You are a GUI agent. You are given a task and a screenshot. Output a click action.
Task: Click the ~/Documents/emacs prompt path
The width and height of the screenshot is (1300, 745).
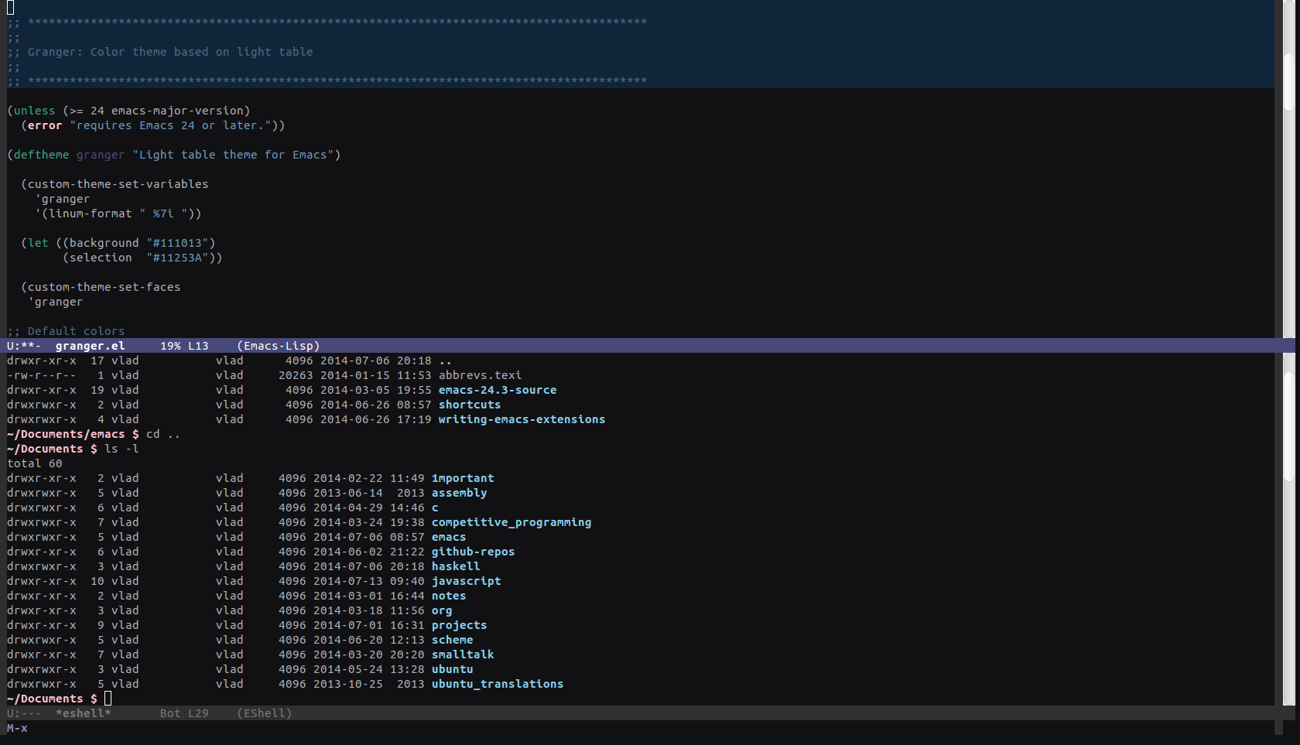pyautogui.click(x=66, y=434)
